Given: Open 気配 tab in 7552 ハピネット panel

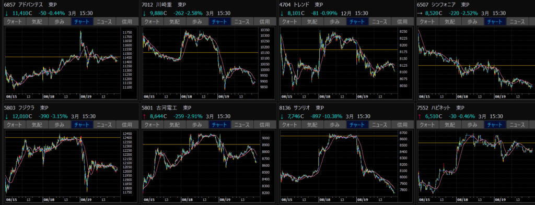Looking at the screenshot, I should (x=450, y=125).
